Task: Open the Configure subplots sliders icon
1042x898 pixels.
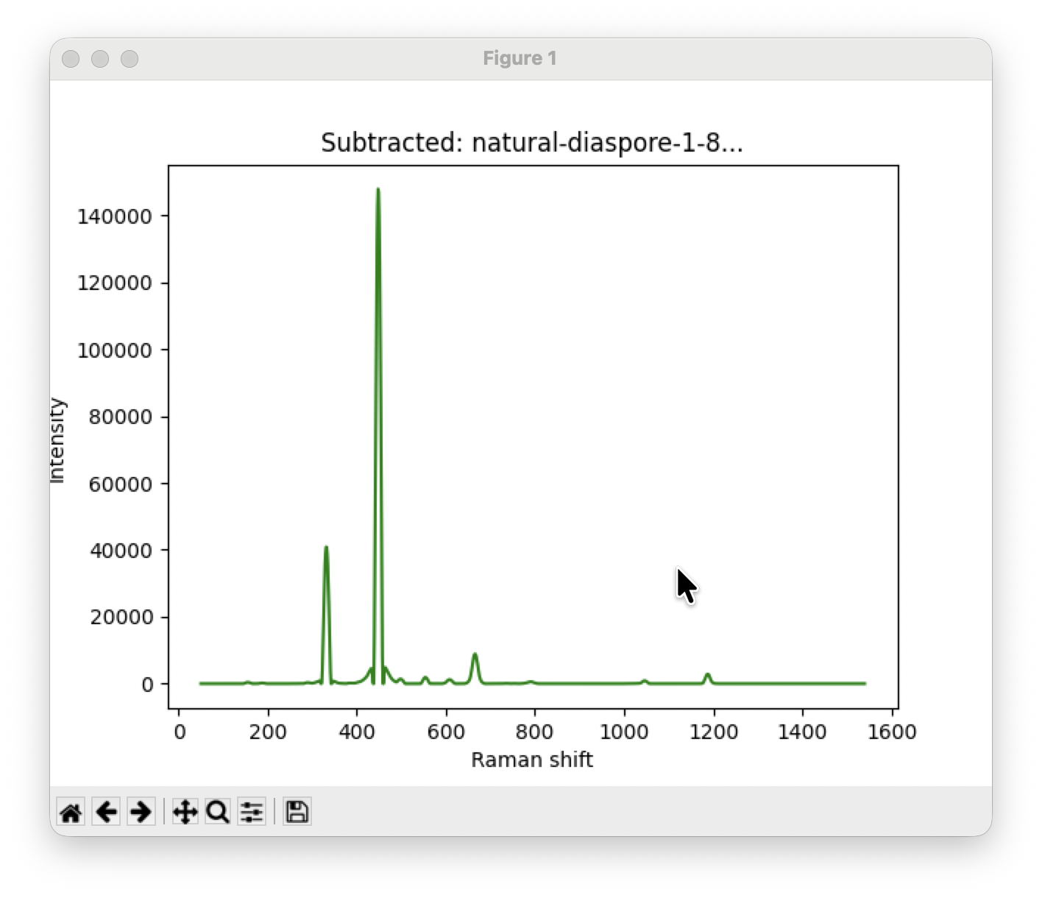Action: [252, 813]
